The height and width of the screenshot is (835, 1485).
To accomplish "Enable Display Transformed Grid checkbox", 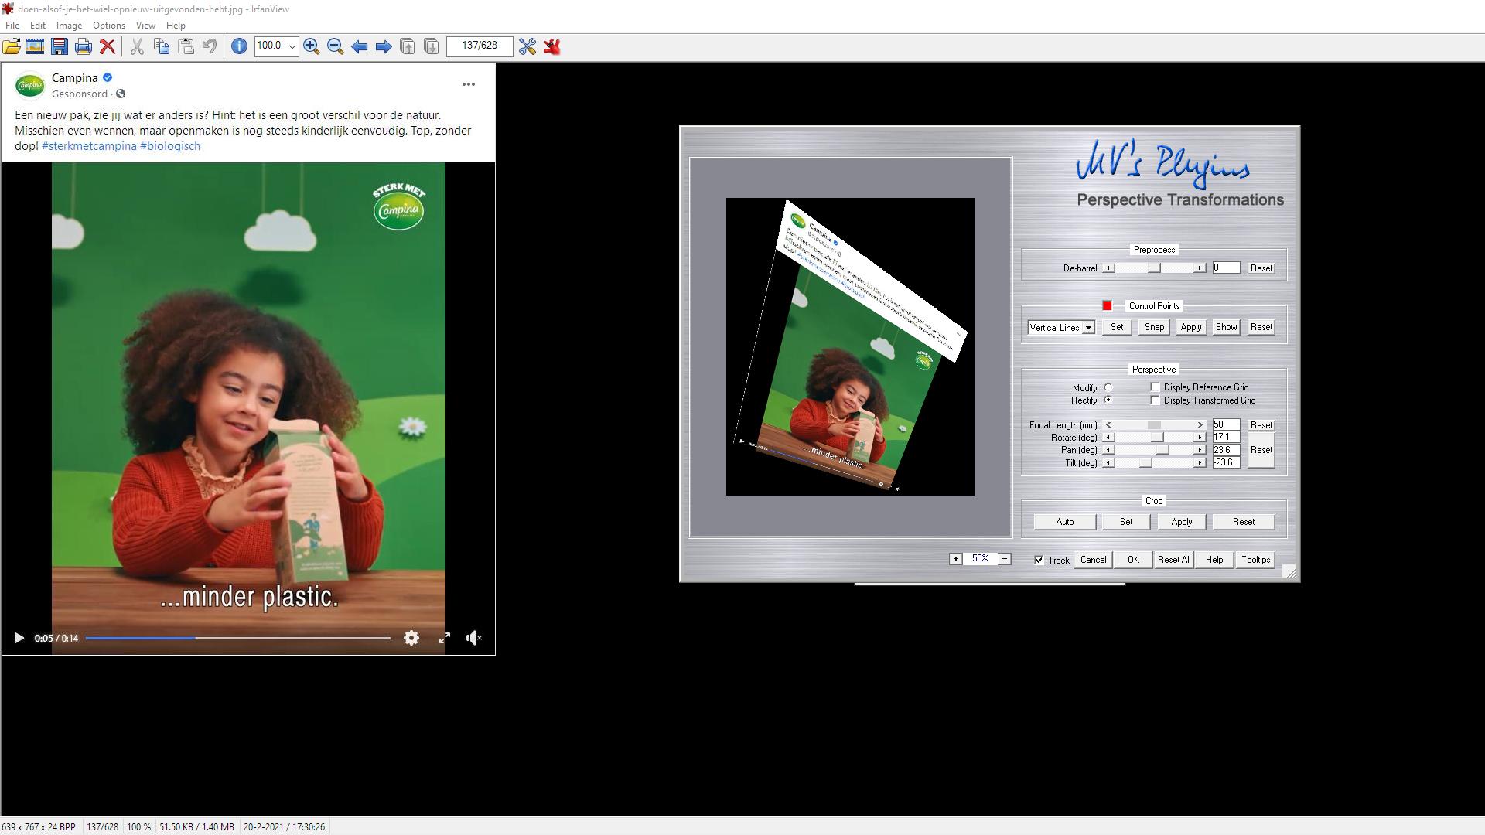I will point(1156,400).
